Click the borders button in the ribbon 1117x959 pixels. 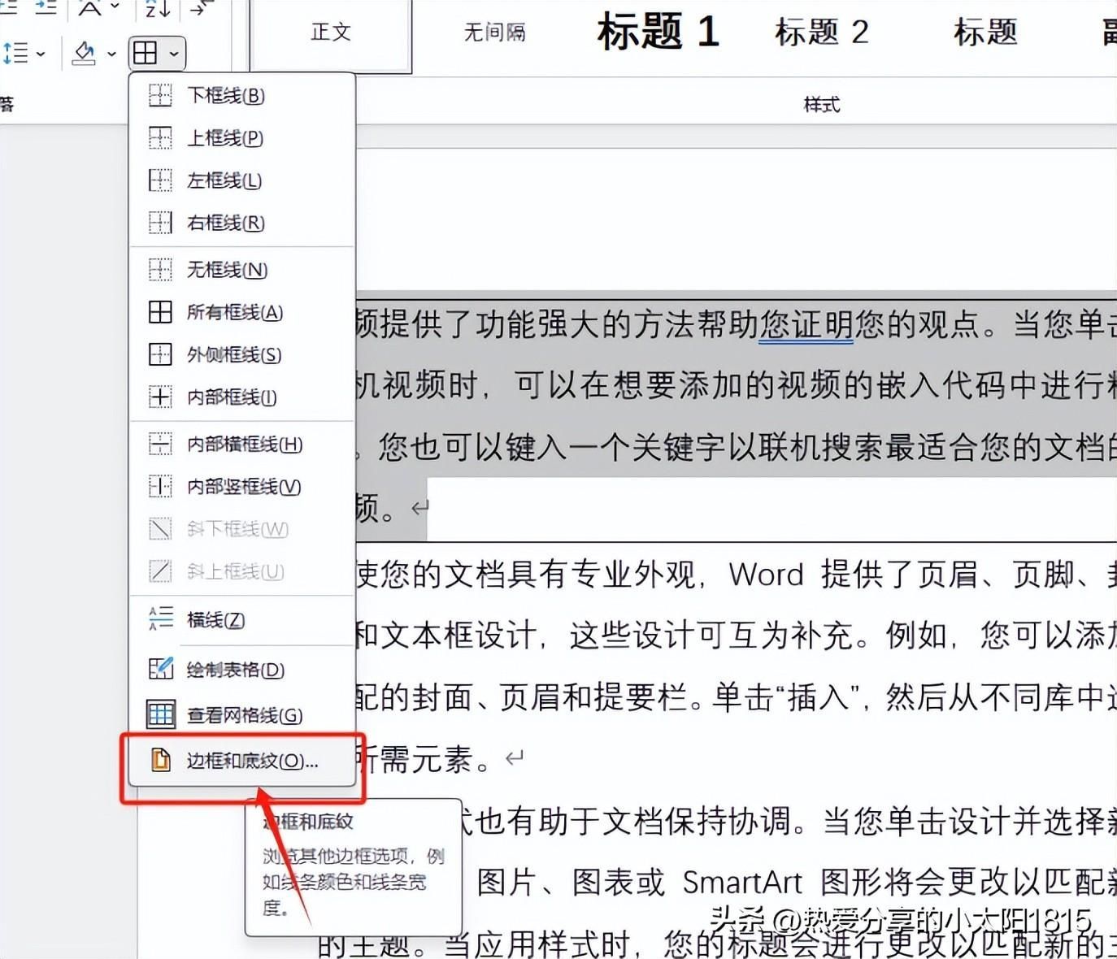pyautogui.click(x=145, y=54)
